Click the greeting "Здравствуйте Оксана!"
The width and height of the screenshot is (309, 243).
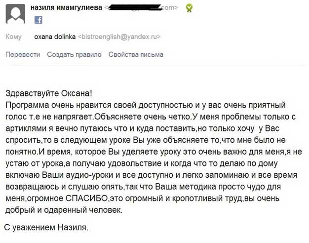[49, 93]
